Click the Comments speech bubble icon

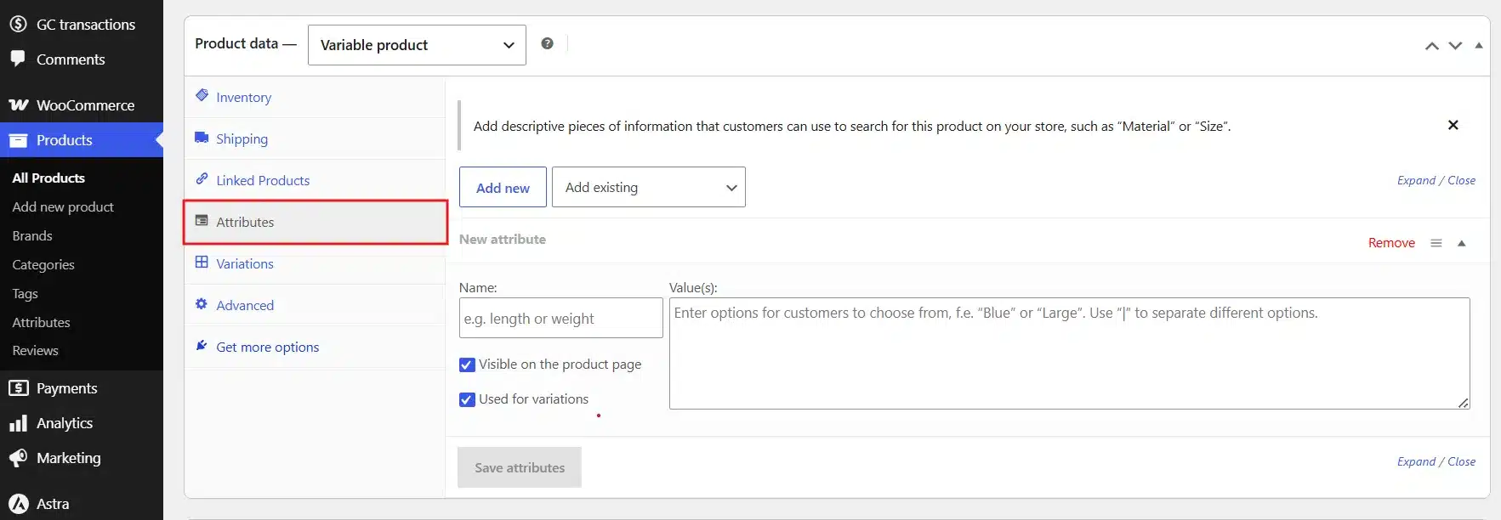18,59
